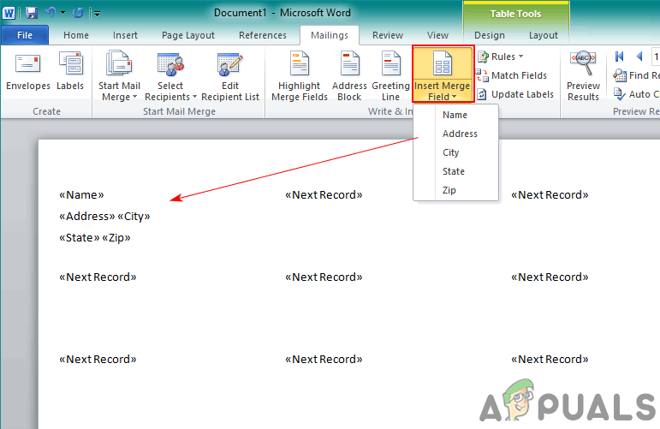The width and height of the screenshot is (660, 429).
Task: Go to the previous record
Action: [639, 57]
